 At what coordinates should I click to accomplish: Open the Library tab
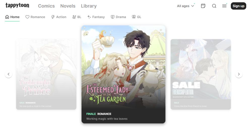89,6
